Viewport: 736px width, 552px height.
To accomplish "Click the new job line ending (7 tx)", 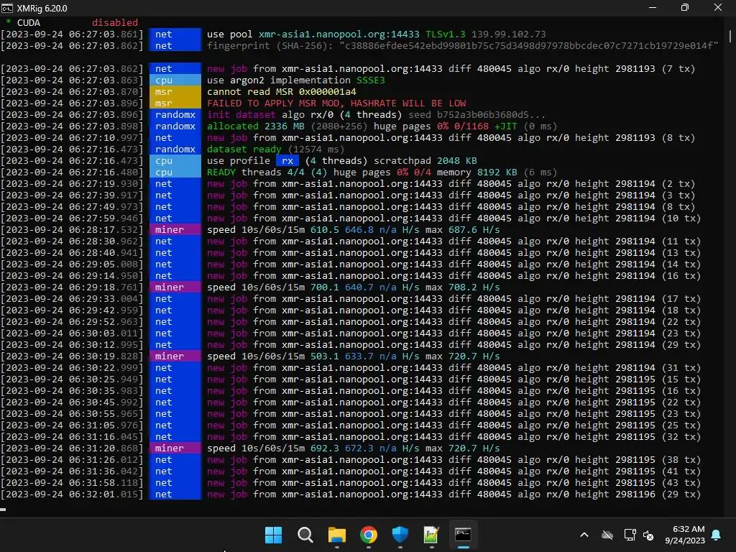I will click(x=451, y=68).
